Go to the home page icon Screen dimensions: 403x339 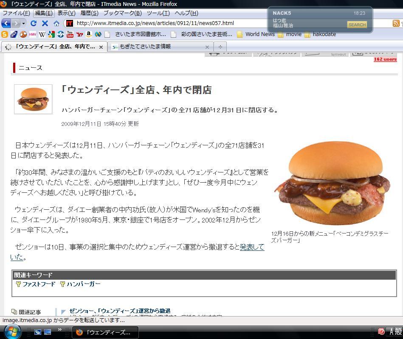(x=56, y=23)
